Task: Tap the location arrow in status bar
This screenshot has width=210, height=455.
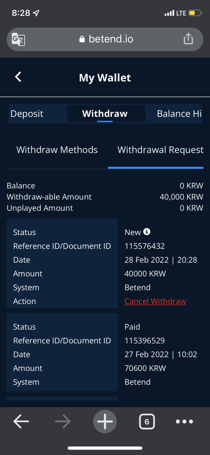Action: coord(36,13)
